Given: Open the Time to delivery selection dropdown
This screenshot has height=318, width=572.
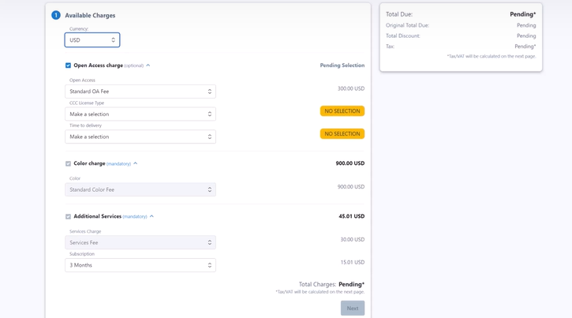Looking at the screenshot, I should pos(140,137).
